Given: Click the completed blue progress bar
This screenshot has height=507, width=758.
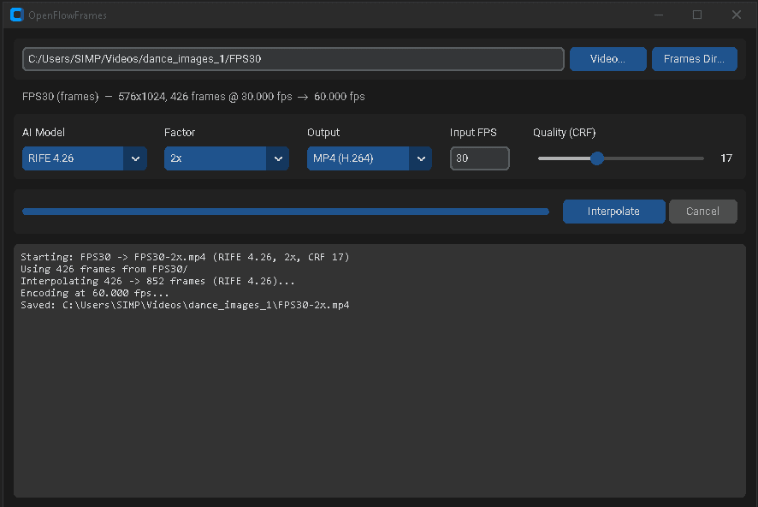Looking at the screenshot, I should click(x=285, y=212).
